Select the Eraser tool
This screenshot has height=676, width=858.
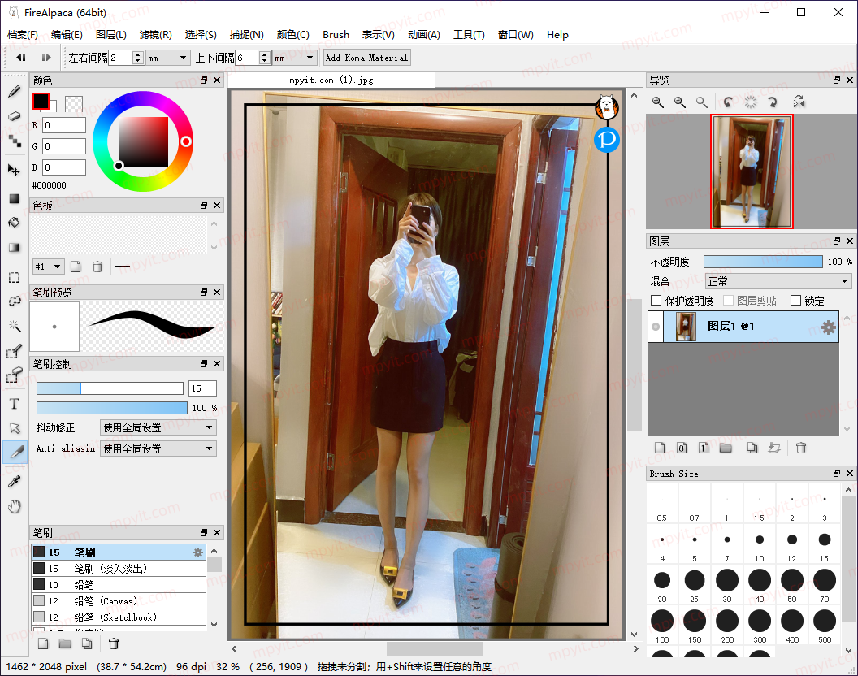click(x=15, y=116)
